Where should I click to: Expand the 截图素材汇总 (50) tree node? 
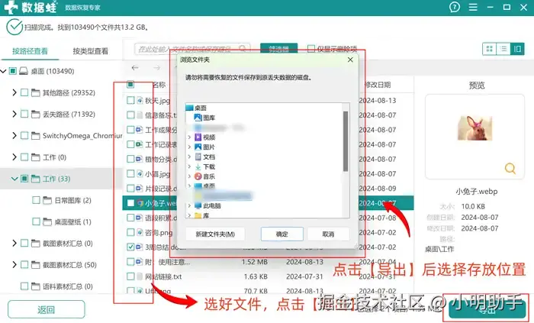click(x=14, y=265)
